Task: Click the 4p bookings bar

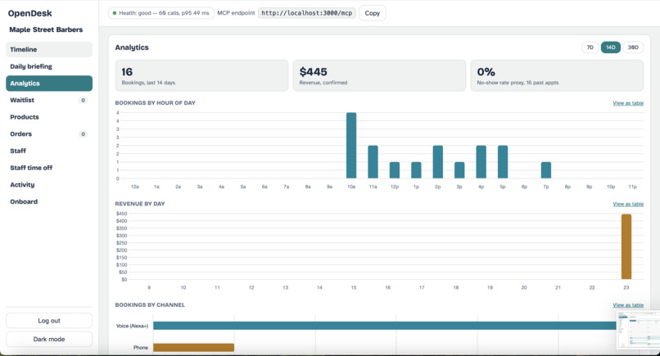Action: [x=481, y=162]
